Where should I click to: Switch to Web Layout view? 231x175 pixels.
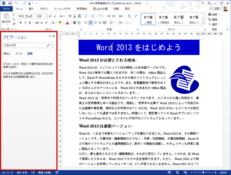[x=185, y=172]
